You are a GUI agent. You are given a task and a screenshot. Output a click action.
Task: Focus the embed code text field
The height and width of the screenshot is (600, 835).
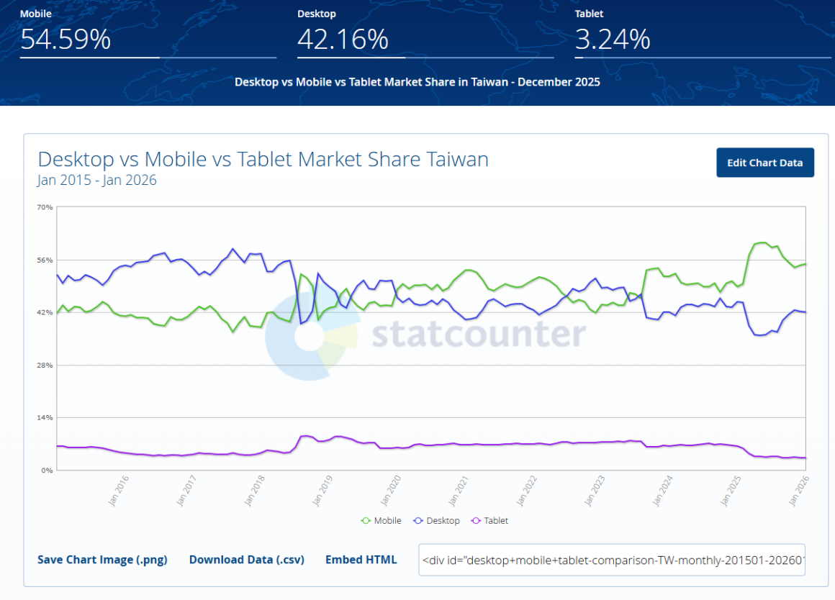point(611,560)
